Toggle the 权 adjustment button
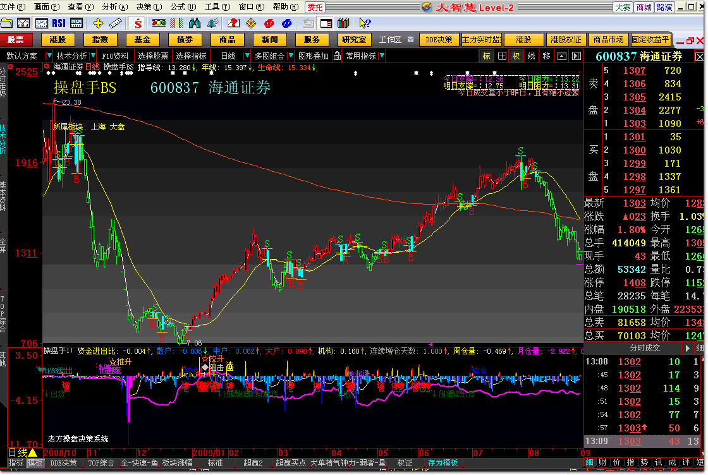Viewport: 708px width, 475px height. pyautogui.click(x=516, y=56)
